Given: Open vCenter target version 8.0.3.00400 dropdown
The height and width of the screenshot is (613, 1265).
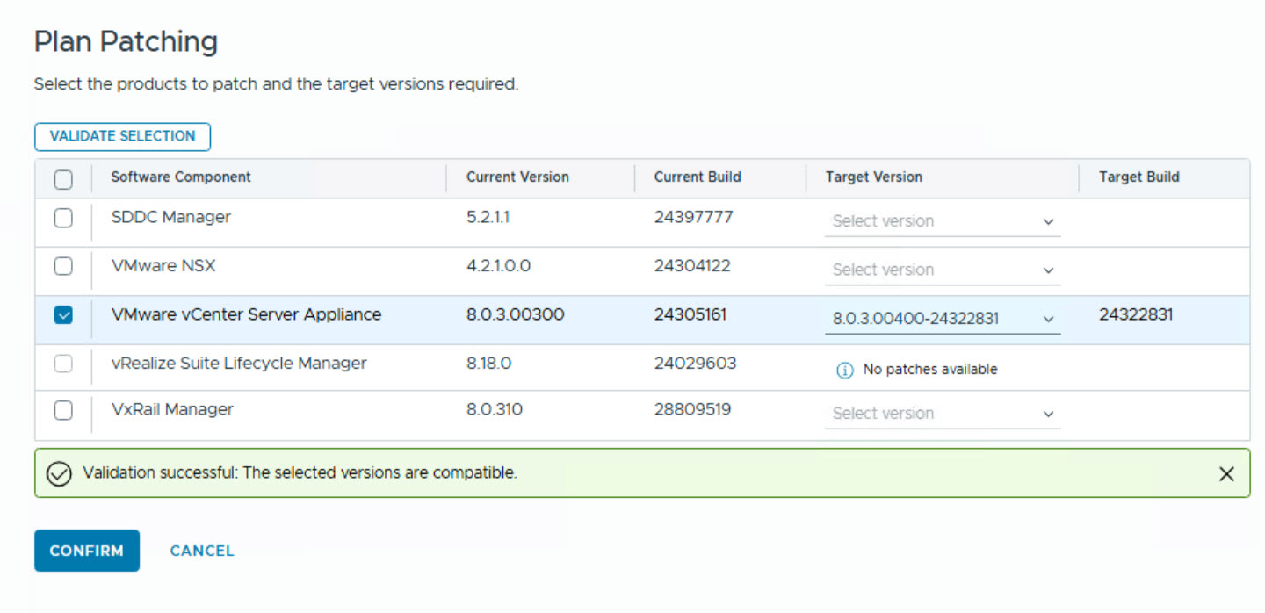Looking at the screenshot, I should pyautogui.click(x=942, y=319).
